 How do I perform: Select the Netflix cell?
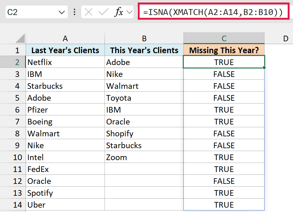[x=65, y=62]
